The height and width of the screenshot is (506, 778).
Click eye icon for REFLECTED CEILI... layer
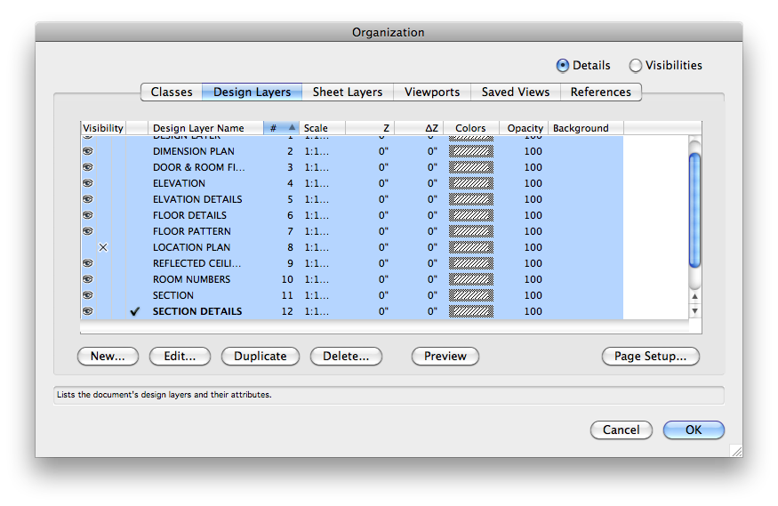[x=88, y=263]
